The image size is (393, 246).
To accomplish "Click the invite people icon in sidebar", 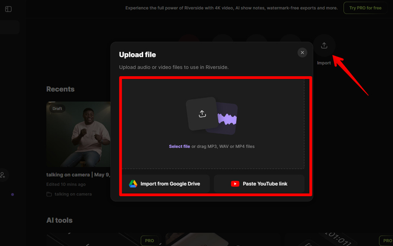I will click(3, 175).
